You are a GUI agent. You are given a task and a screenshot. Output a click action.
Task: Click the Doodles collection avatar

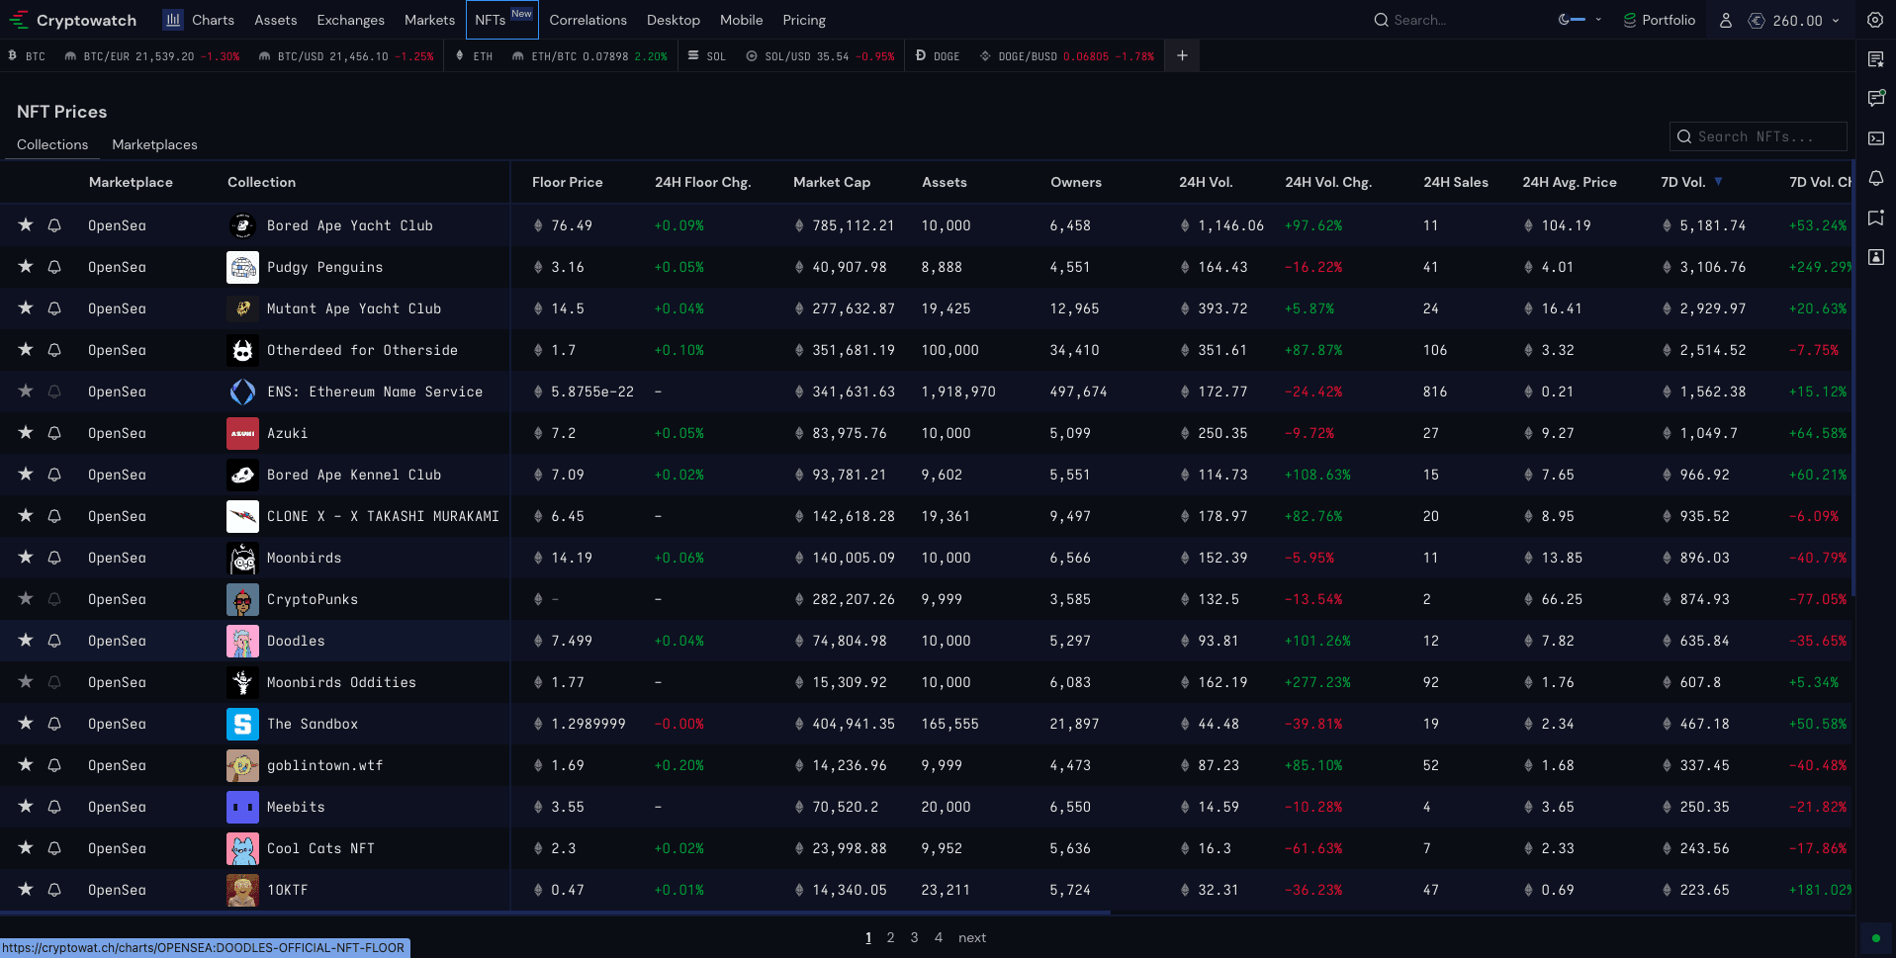[x=242, y=641]
